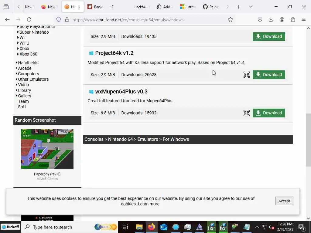Click the Paperboy random screenshot thumbnail
Screen dimensions: 311x233
[x=47, y=149]
